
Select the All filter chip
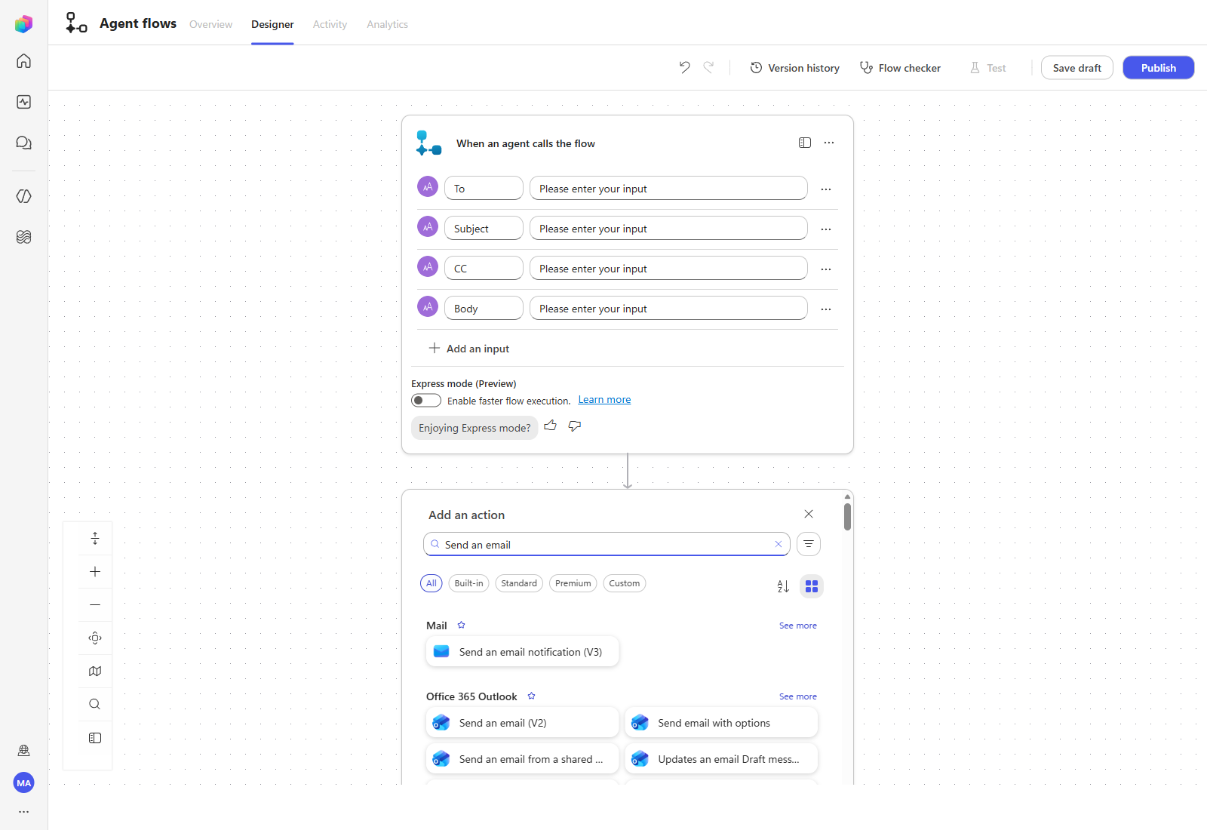(432, 583)
